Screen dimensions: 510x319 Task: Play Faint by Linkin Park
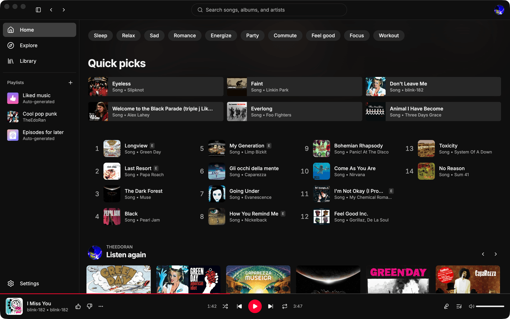295,86
